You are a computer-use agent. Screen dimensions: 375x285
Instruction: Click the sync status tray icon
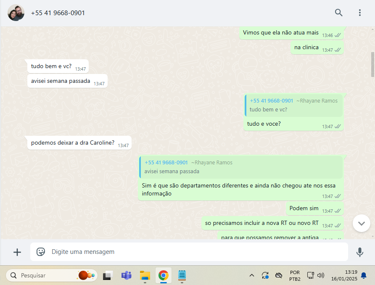(265, 275)
